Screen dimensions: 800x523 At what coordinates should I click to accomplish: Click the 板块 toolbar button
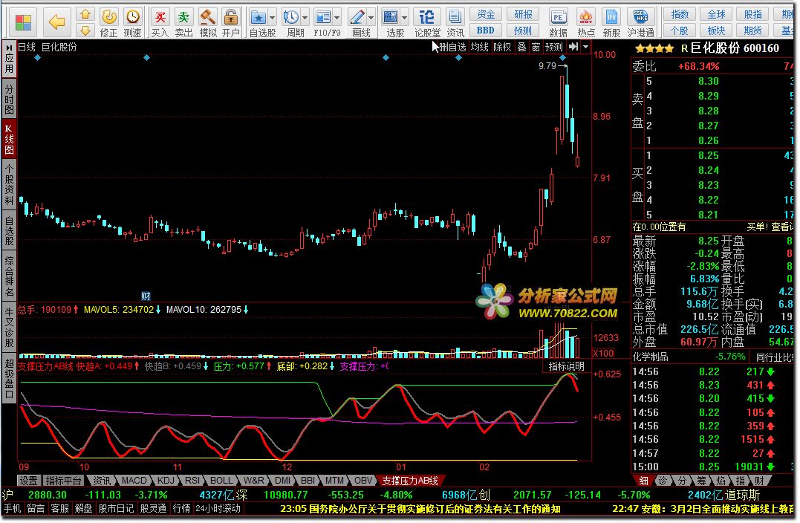[716, 30]
